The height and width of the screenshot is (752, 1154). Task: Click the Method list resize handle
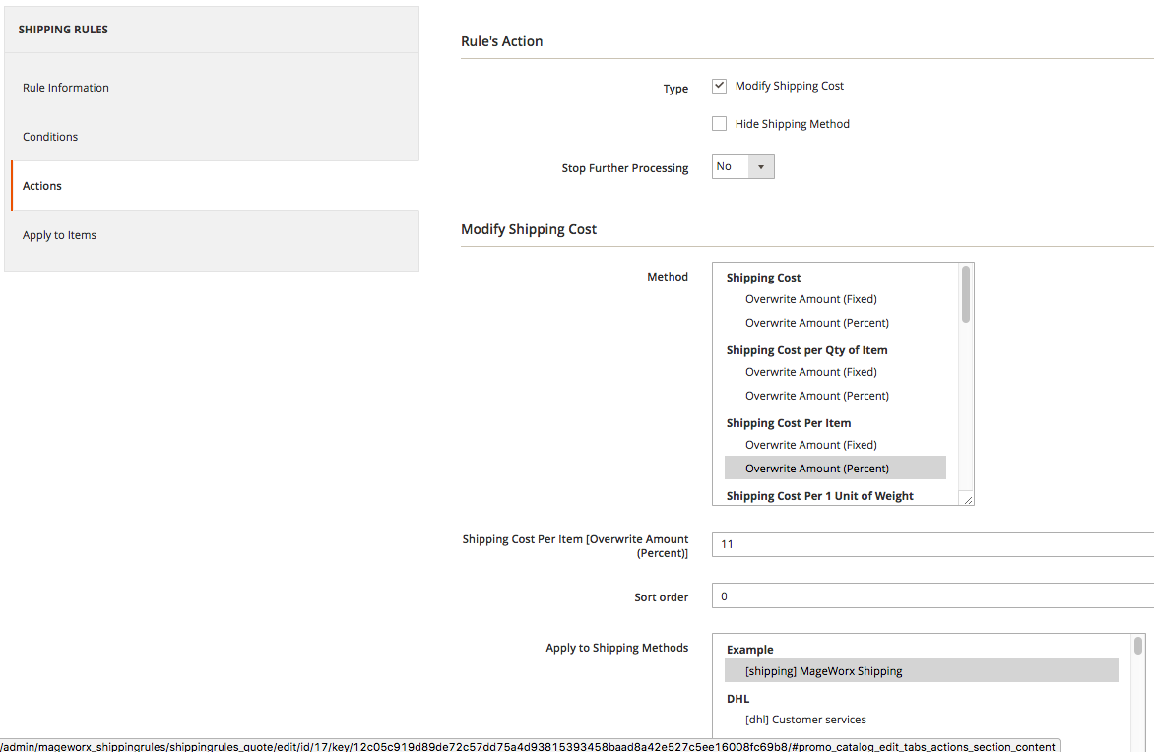968,500
